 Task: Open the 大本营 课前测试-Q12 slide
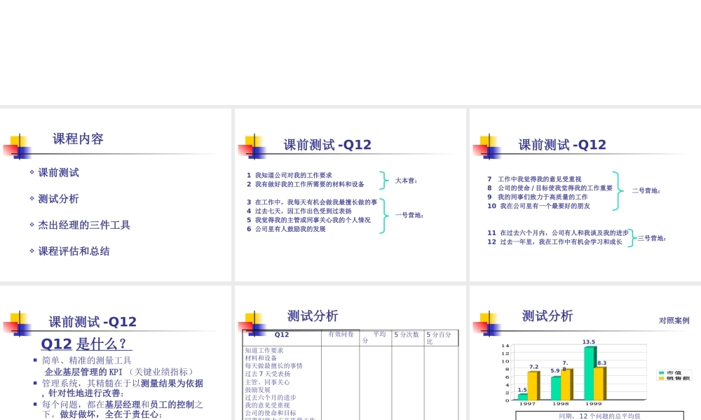(350, 195)
